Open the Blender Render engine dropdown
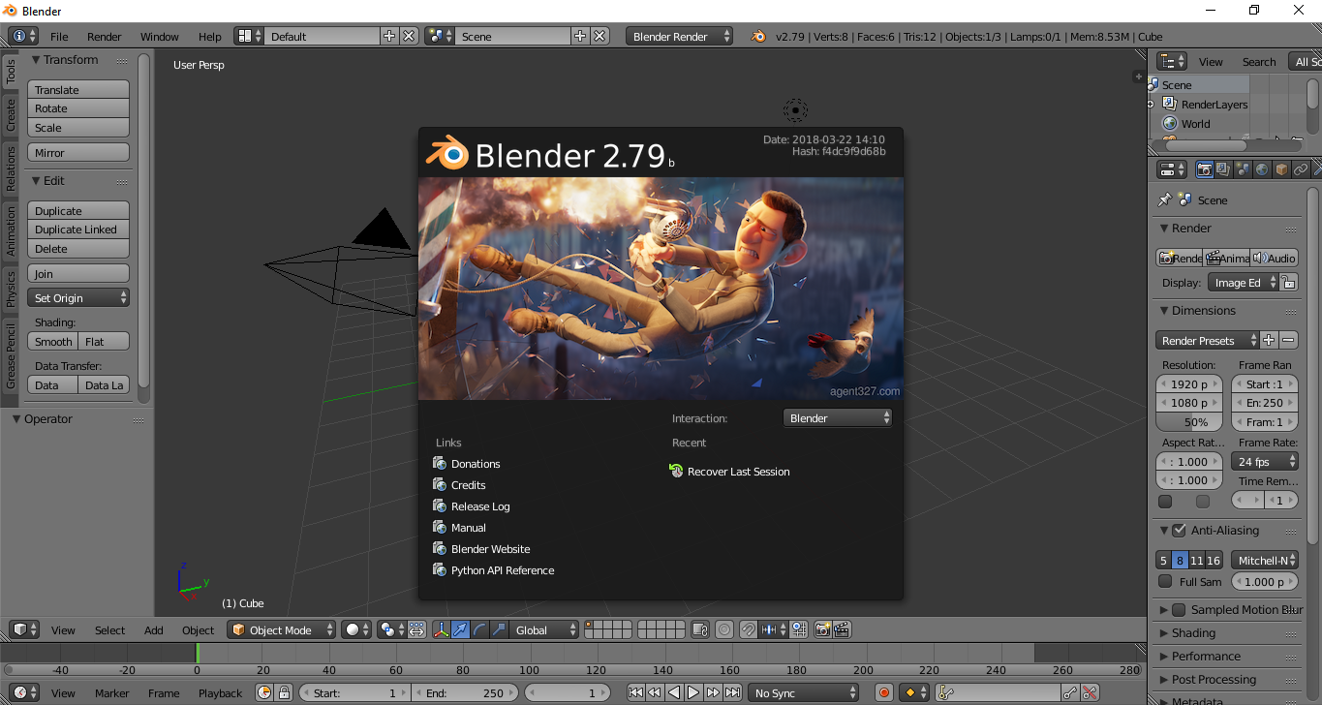Image resolution: width=1322 pixels, height=705 pixels. click(x=679, y=36)
